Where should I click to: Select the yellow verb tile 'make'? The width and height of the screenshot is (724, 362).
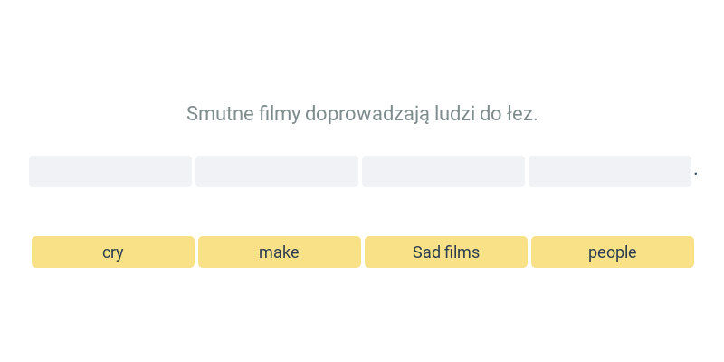(280, 252)
